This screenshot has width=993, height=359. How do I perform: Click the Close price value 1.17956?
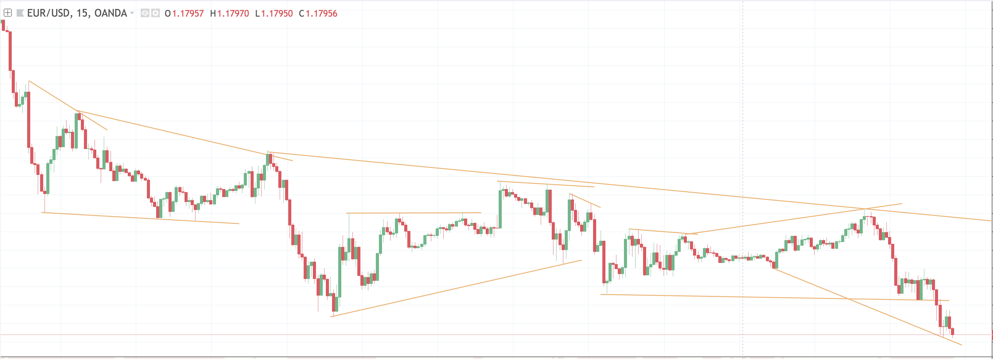coord(322,14)
